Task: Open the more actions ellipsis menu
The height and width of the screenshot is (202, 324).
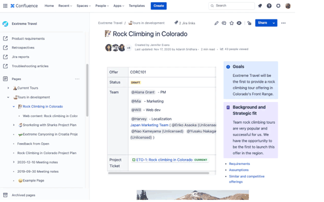Action: pos(283,23)
